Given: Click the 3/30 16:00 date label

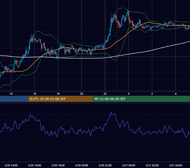Looking at the screenshot, I should click(x=35, y=165).
